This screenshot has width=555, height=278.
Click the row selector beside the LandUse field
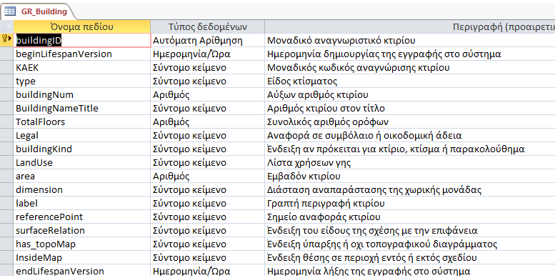pos(6,162)
